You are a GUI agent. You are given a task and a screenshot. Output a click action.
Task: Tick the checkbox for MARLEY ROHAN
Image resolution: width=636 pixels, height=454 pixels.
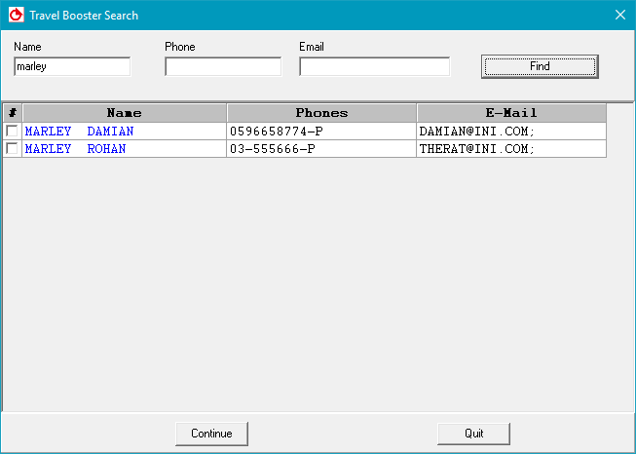point(12,149)
